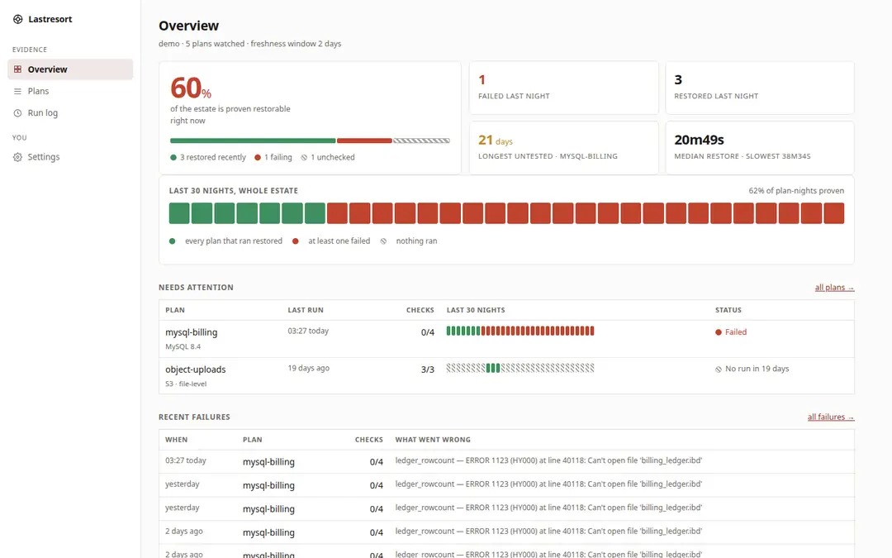Screen dimensions: 892x558
Task: Click the Settings gear icon
Action: click(17, 157)
